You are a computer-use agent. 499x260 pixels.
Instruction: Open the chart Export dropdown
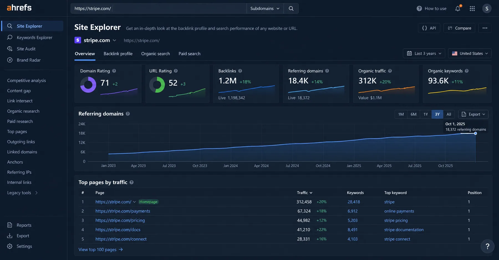[473, 114]
